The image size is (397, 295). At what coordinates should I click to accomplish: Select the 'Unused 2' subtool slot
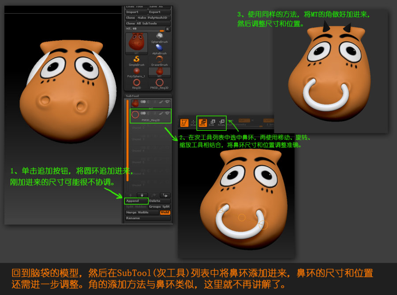(151, 128)
